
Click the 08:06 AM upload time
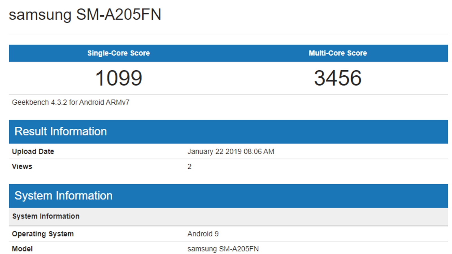pyautogui.click(x=259, y=152)
